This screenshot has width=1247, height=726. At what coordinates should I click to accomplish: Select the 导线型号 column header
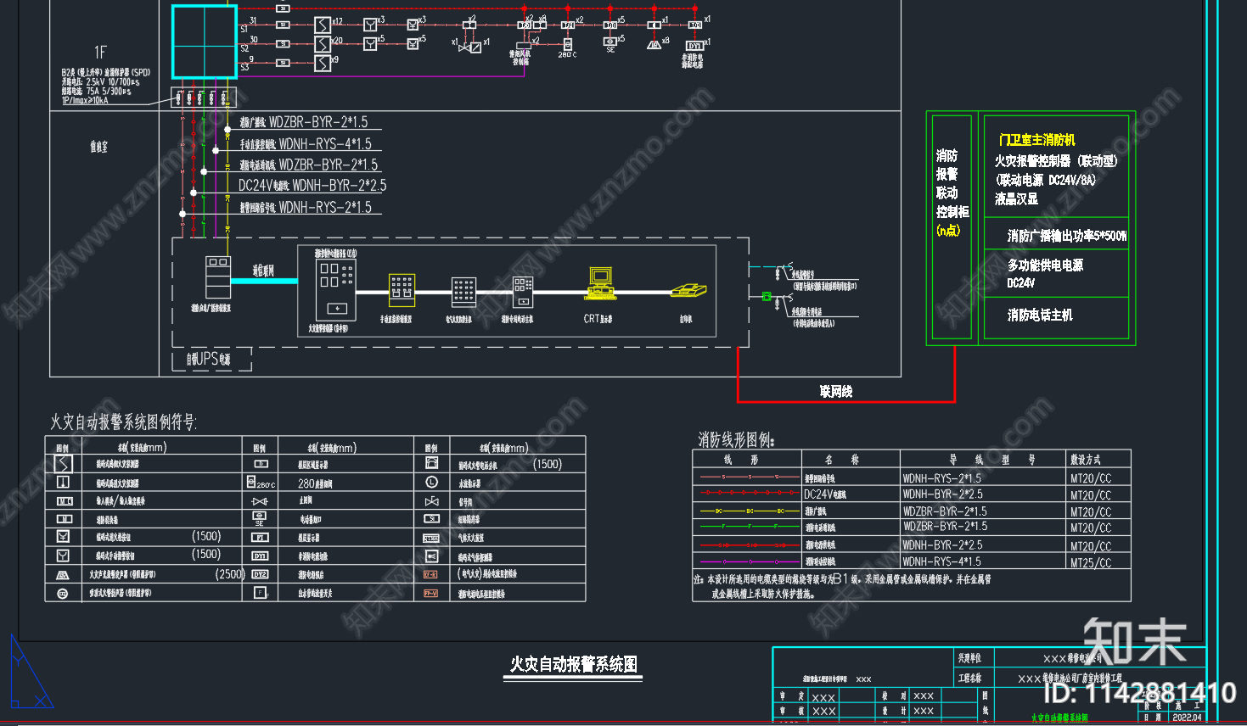click(992, 459)
